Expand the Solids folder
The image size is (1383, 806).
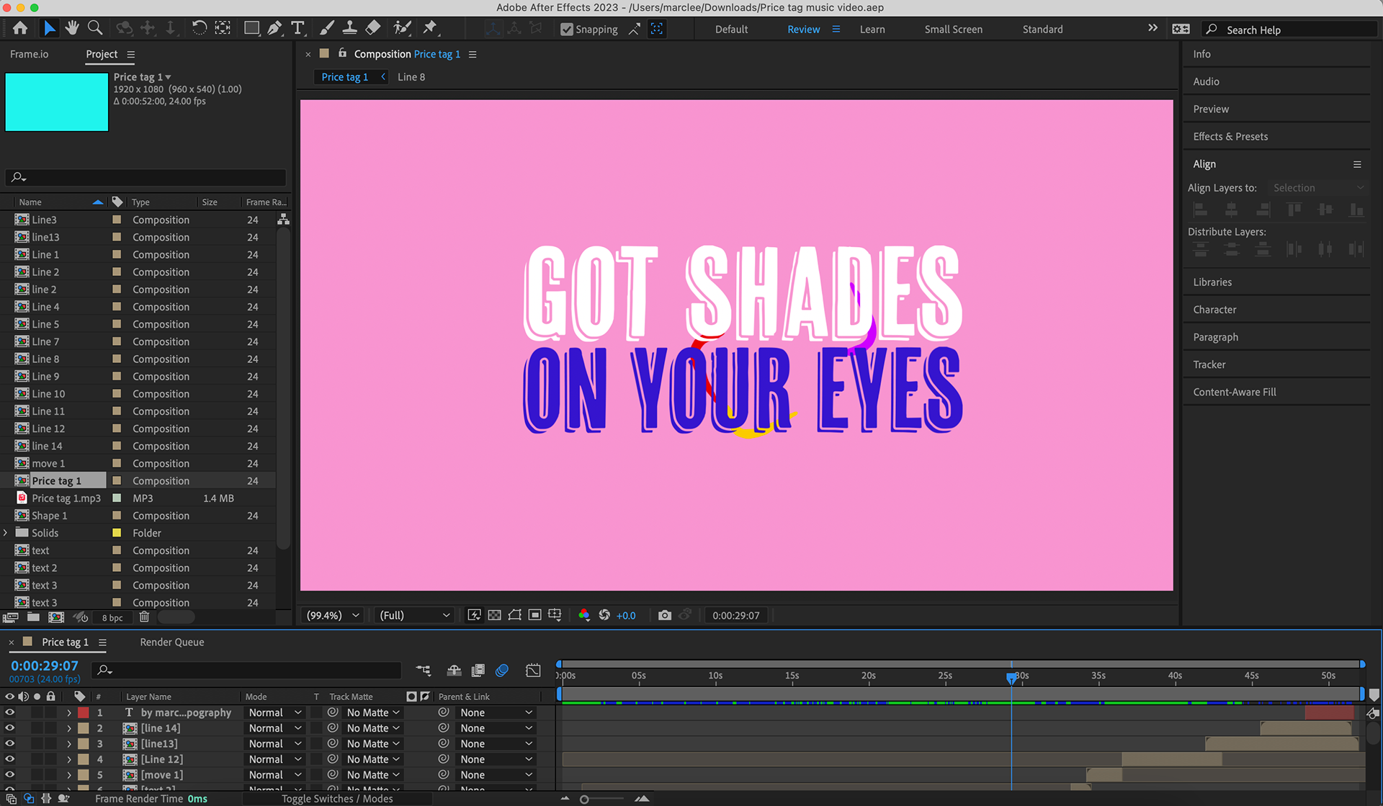(6, 533)
